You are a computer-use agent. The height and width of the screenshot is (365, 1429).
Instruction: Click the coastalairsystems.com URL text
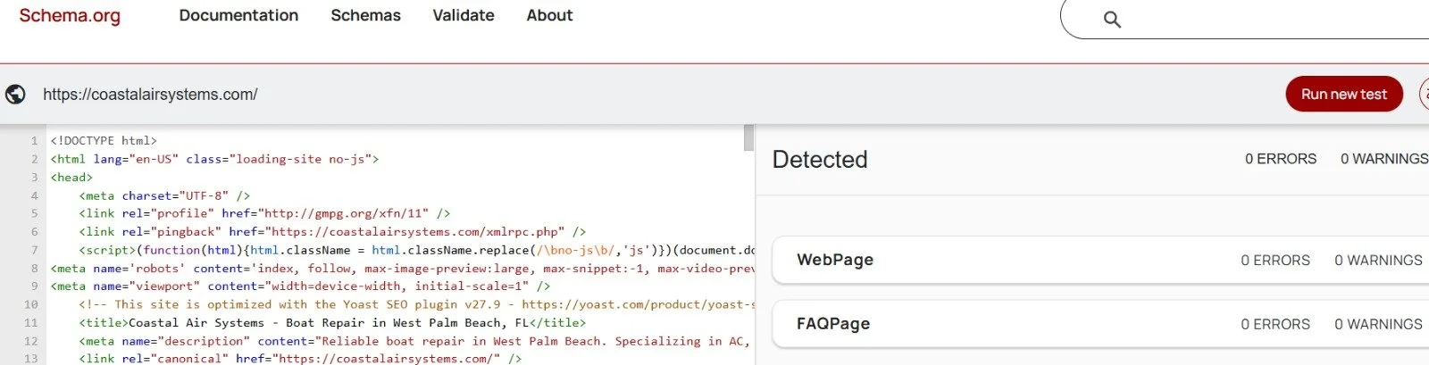150,95
